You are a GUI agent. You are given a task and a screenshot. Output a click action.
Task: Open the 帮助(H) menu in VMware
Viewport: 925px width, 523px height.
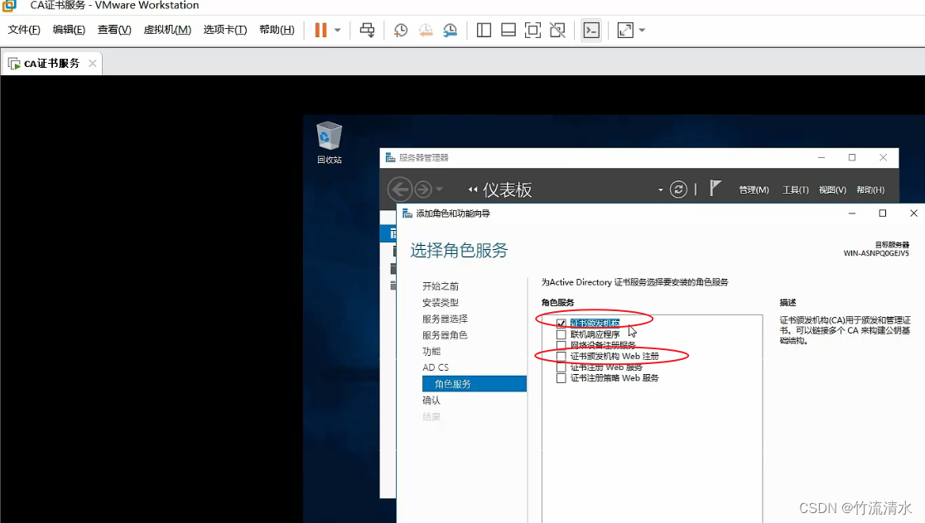[x=277, y=30]
